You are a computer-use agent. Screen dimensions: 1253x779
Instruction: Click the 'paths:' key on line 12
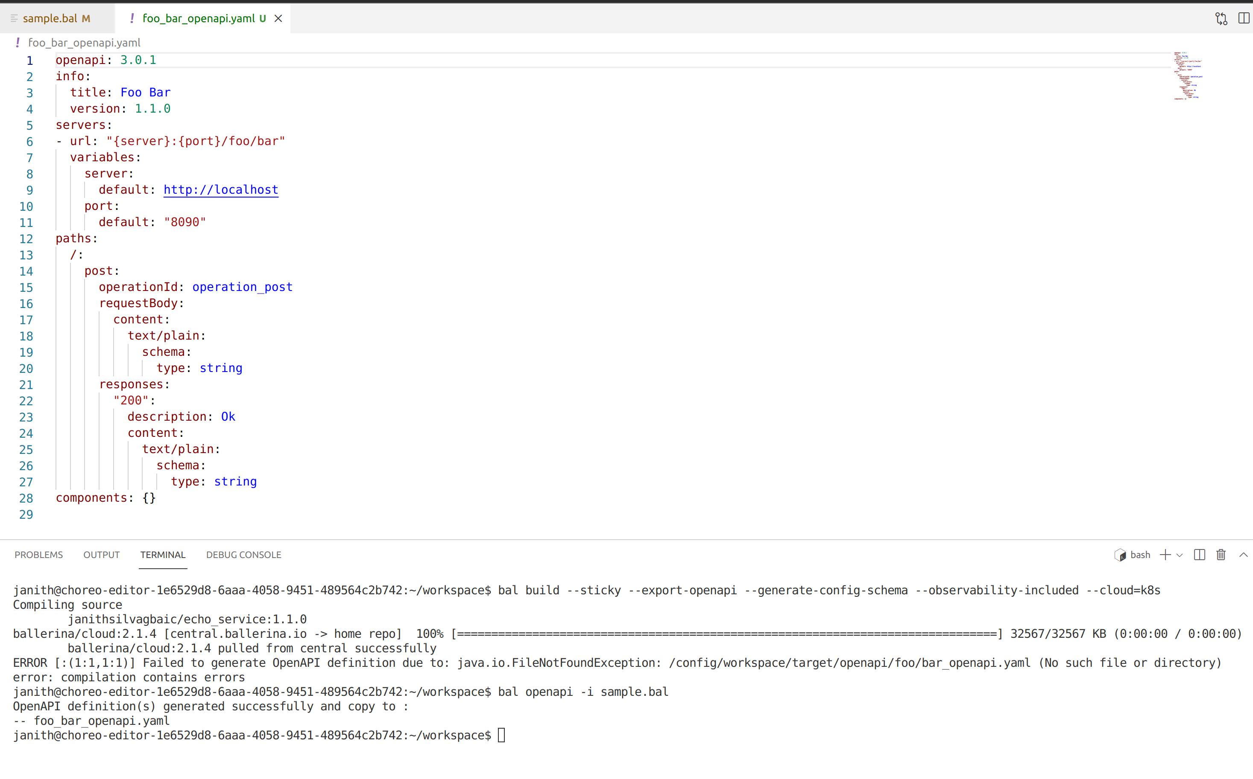(77, 238)
